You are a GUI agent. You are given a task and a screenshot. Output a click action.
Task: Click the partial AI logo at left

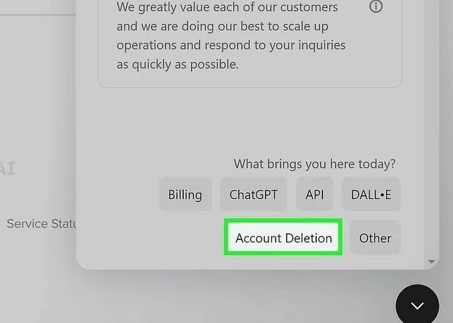click(x=7, y=168)
